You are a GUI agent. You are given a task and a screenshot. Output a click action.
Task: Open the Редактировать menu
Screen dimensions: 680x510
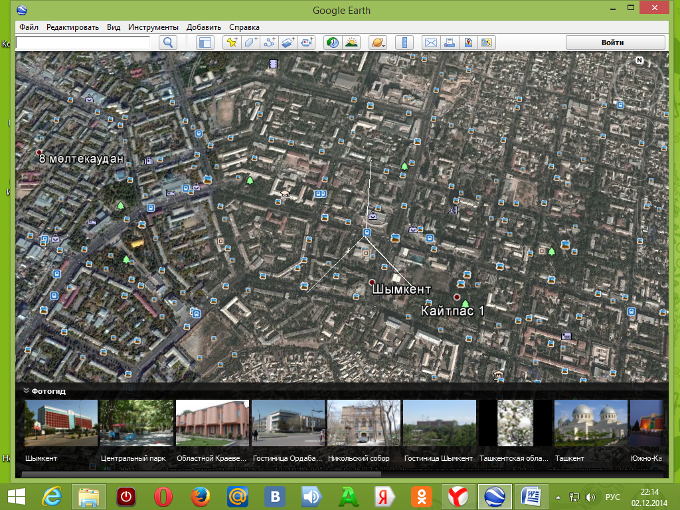(x=72, y=27)
